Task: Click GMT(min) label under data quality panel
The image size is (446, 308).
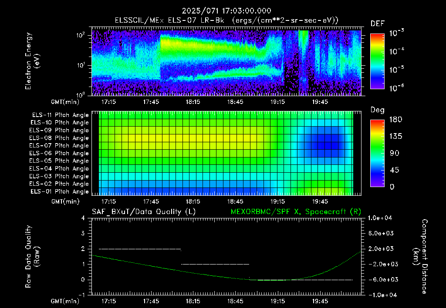Action: pos(65,301)
